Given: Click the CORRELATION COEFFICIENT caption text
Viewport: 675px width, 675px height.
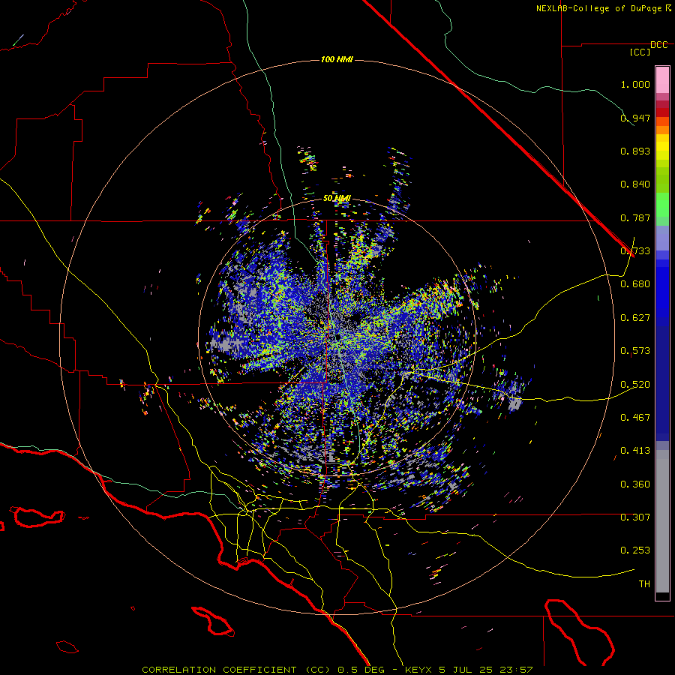Looking at the screenshot, I should click(x=219, y=670).
